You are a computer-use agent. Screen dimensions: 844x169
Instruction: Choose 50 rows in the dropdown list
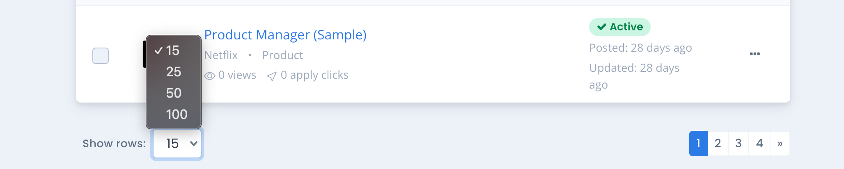[174, 93]
